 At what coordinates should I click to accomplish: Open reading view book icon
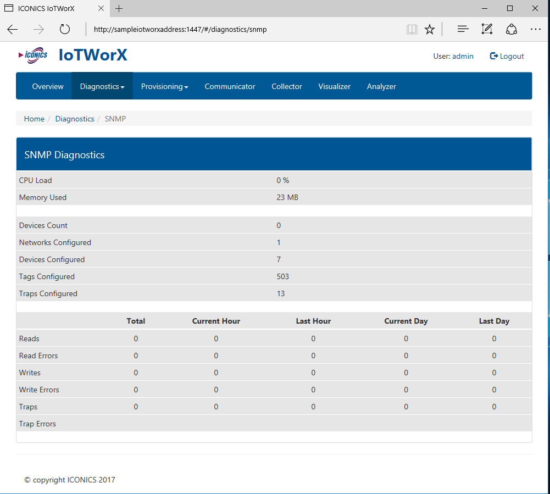point(412,30)
